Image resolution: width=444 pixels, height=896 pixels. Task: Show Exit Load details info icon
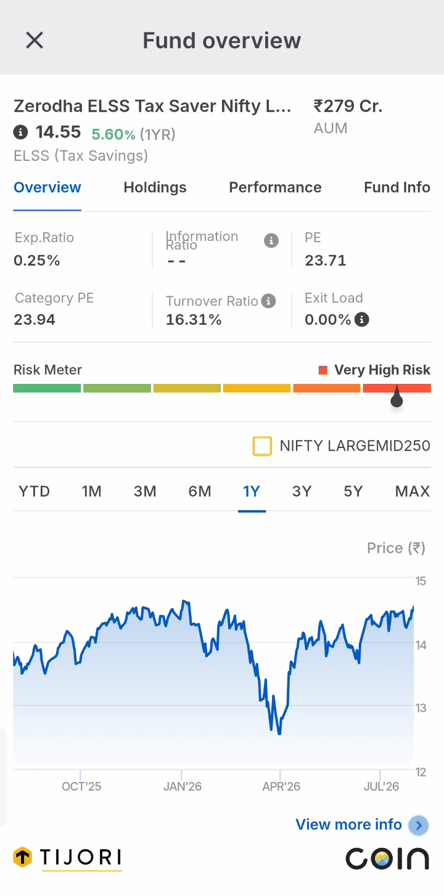point(362,319)
